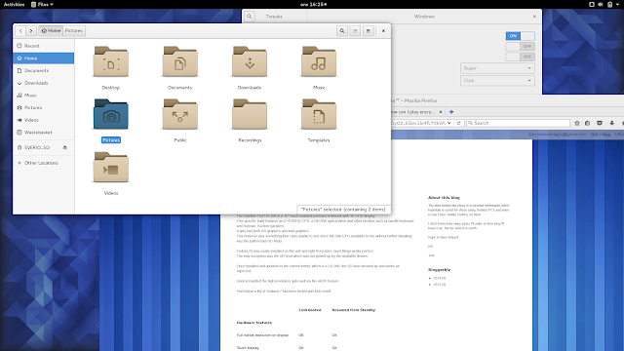This screenshot has height=351, width=624.
Task: Enable the second OFF switch in Tweaks
Action: [x=520, y=57]
